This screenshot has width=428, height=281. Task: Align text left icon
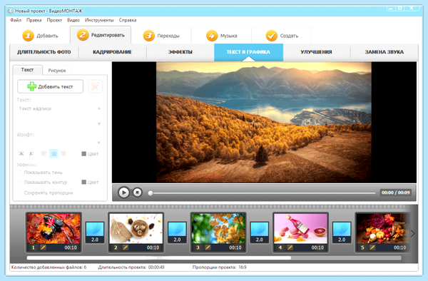(44, 153)
